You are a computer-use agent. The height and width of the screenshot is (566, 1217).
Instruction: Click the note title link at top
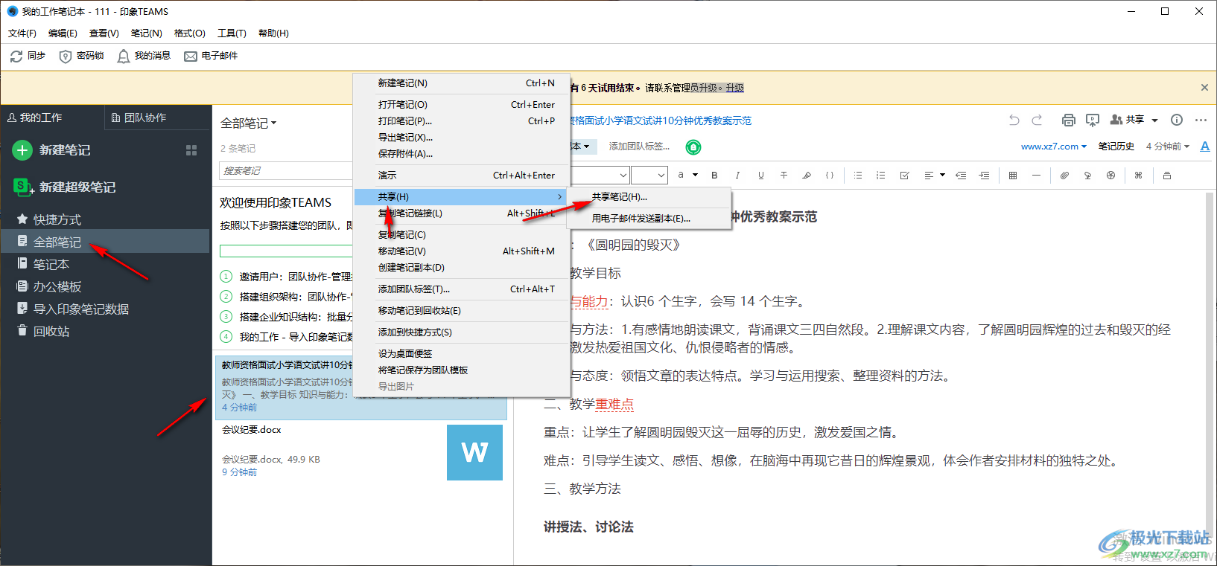point(661,120)
